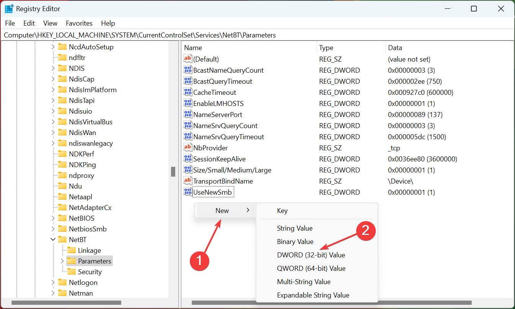Click the NDIS folder icon

point(62,68)
